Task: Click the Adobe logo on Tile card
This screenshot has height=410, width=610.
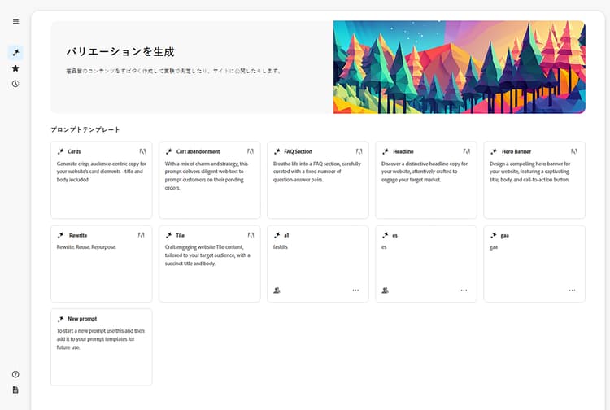Action: click(x=251, y=235)
